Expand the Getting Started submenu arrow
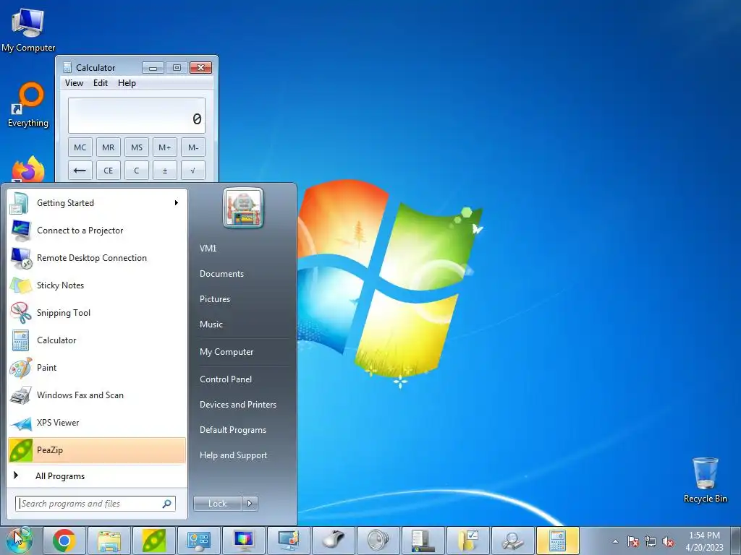741x555 pixels. (177, 203)
